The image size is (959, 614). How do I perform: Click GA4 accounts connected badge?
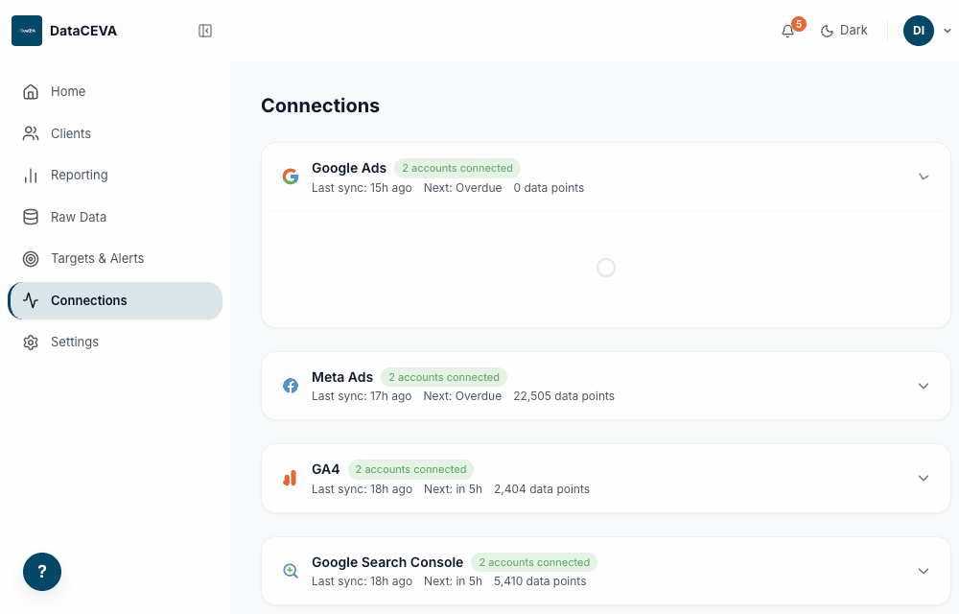[x=411, y=470]
